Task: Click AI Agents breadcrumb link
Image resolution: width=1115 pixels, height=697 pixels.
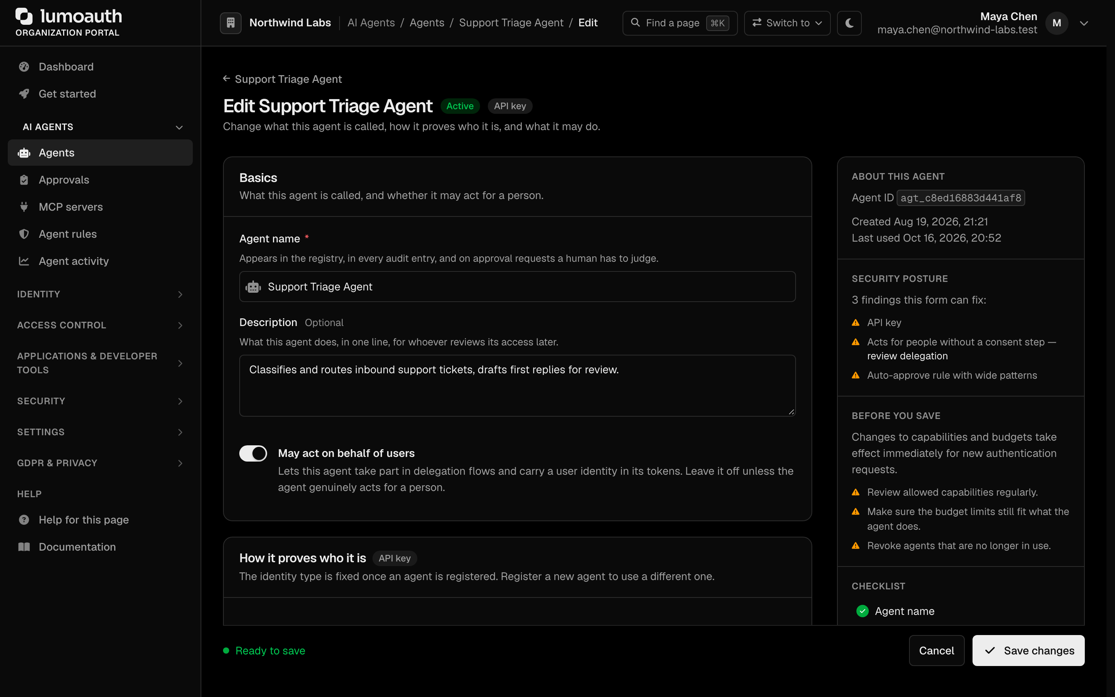Action: (371, 22)
